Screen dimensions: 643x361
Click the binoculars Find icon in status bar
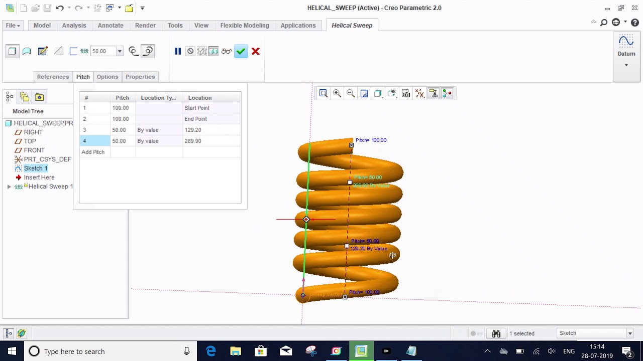(496, 333)
